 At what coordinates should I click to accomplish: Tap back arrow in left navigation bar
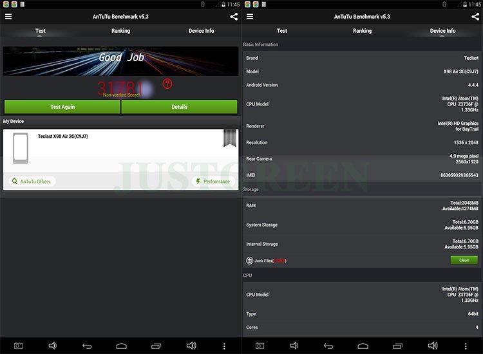pyautogui.click(x=87, y=346)
